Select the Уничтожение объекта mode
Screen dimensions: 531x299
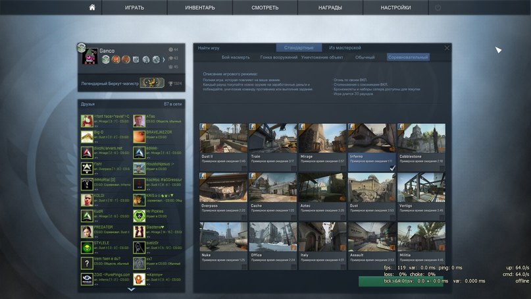(x=322, y=57)
